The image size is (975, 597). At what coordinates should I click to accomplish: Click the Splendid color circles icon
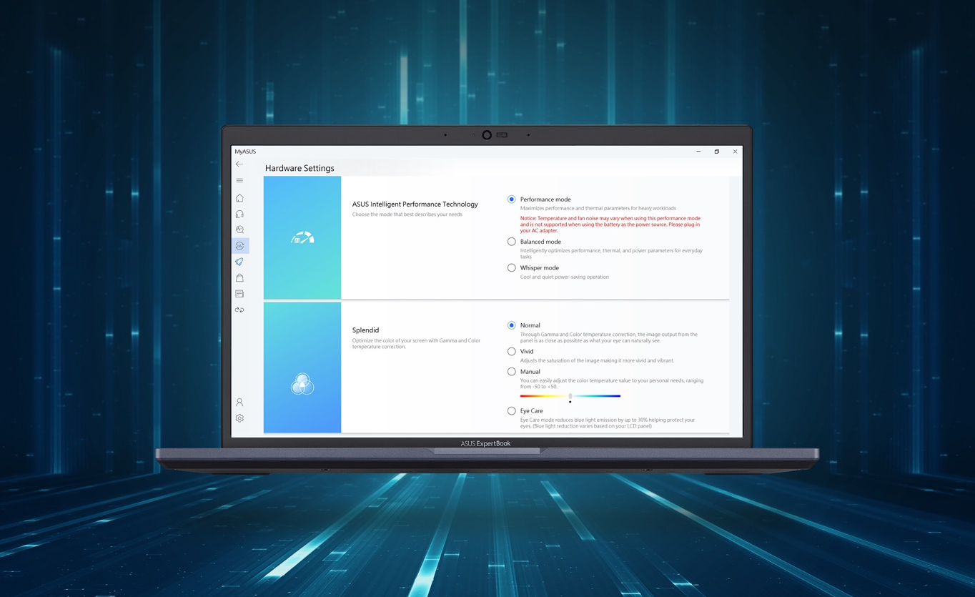click(302, 384)
